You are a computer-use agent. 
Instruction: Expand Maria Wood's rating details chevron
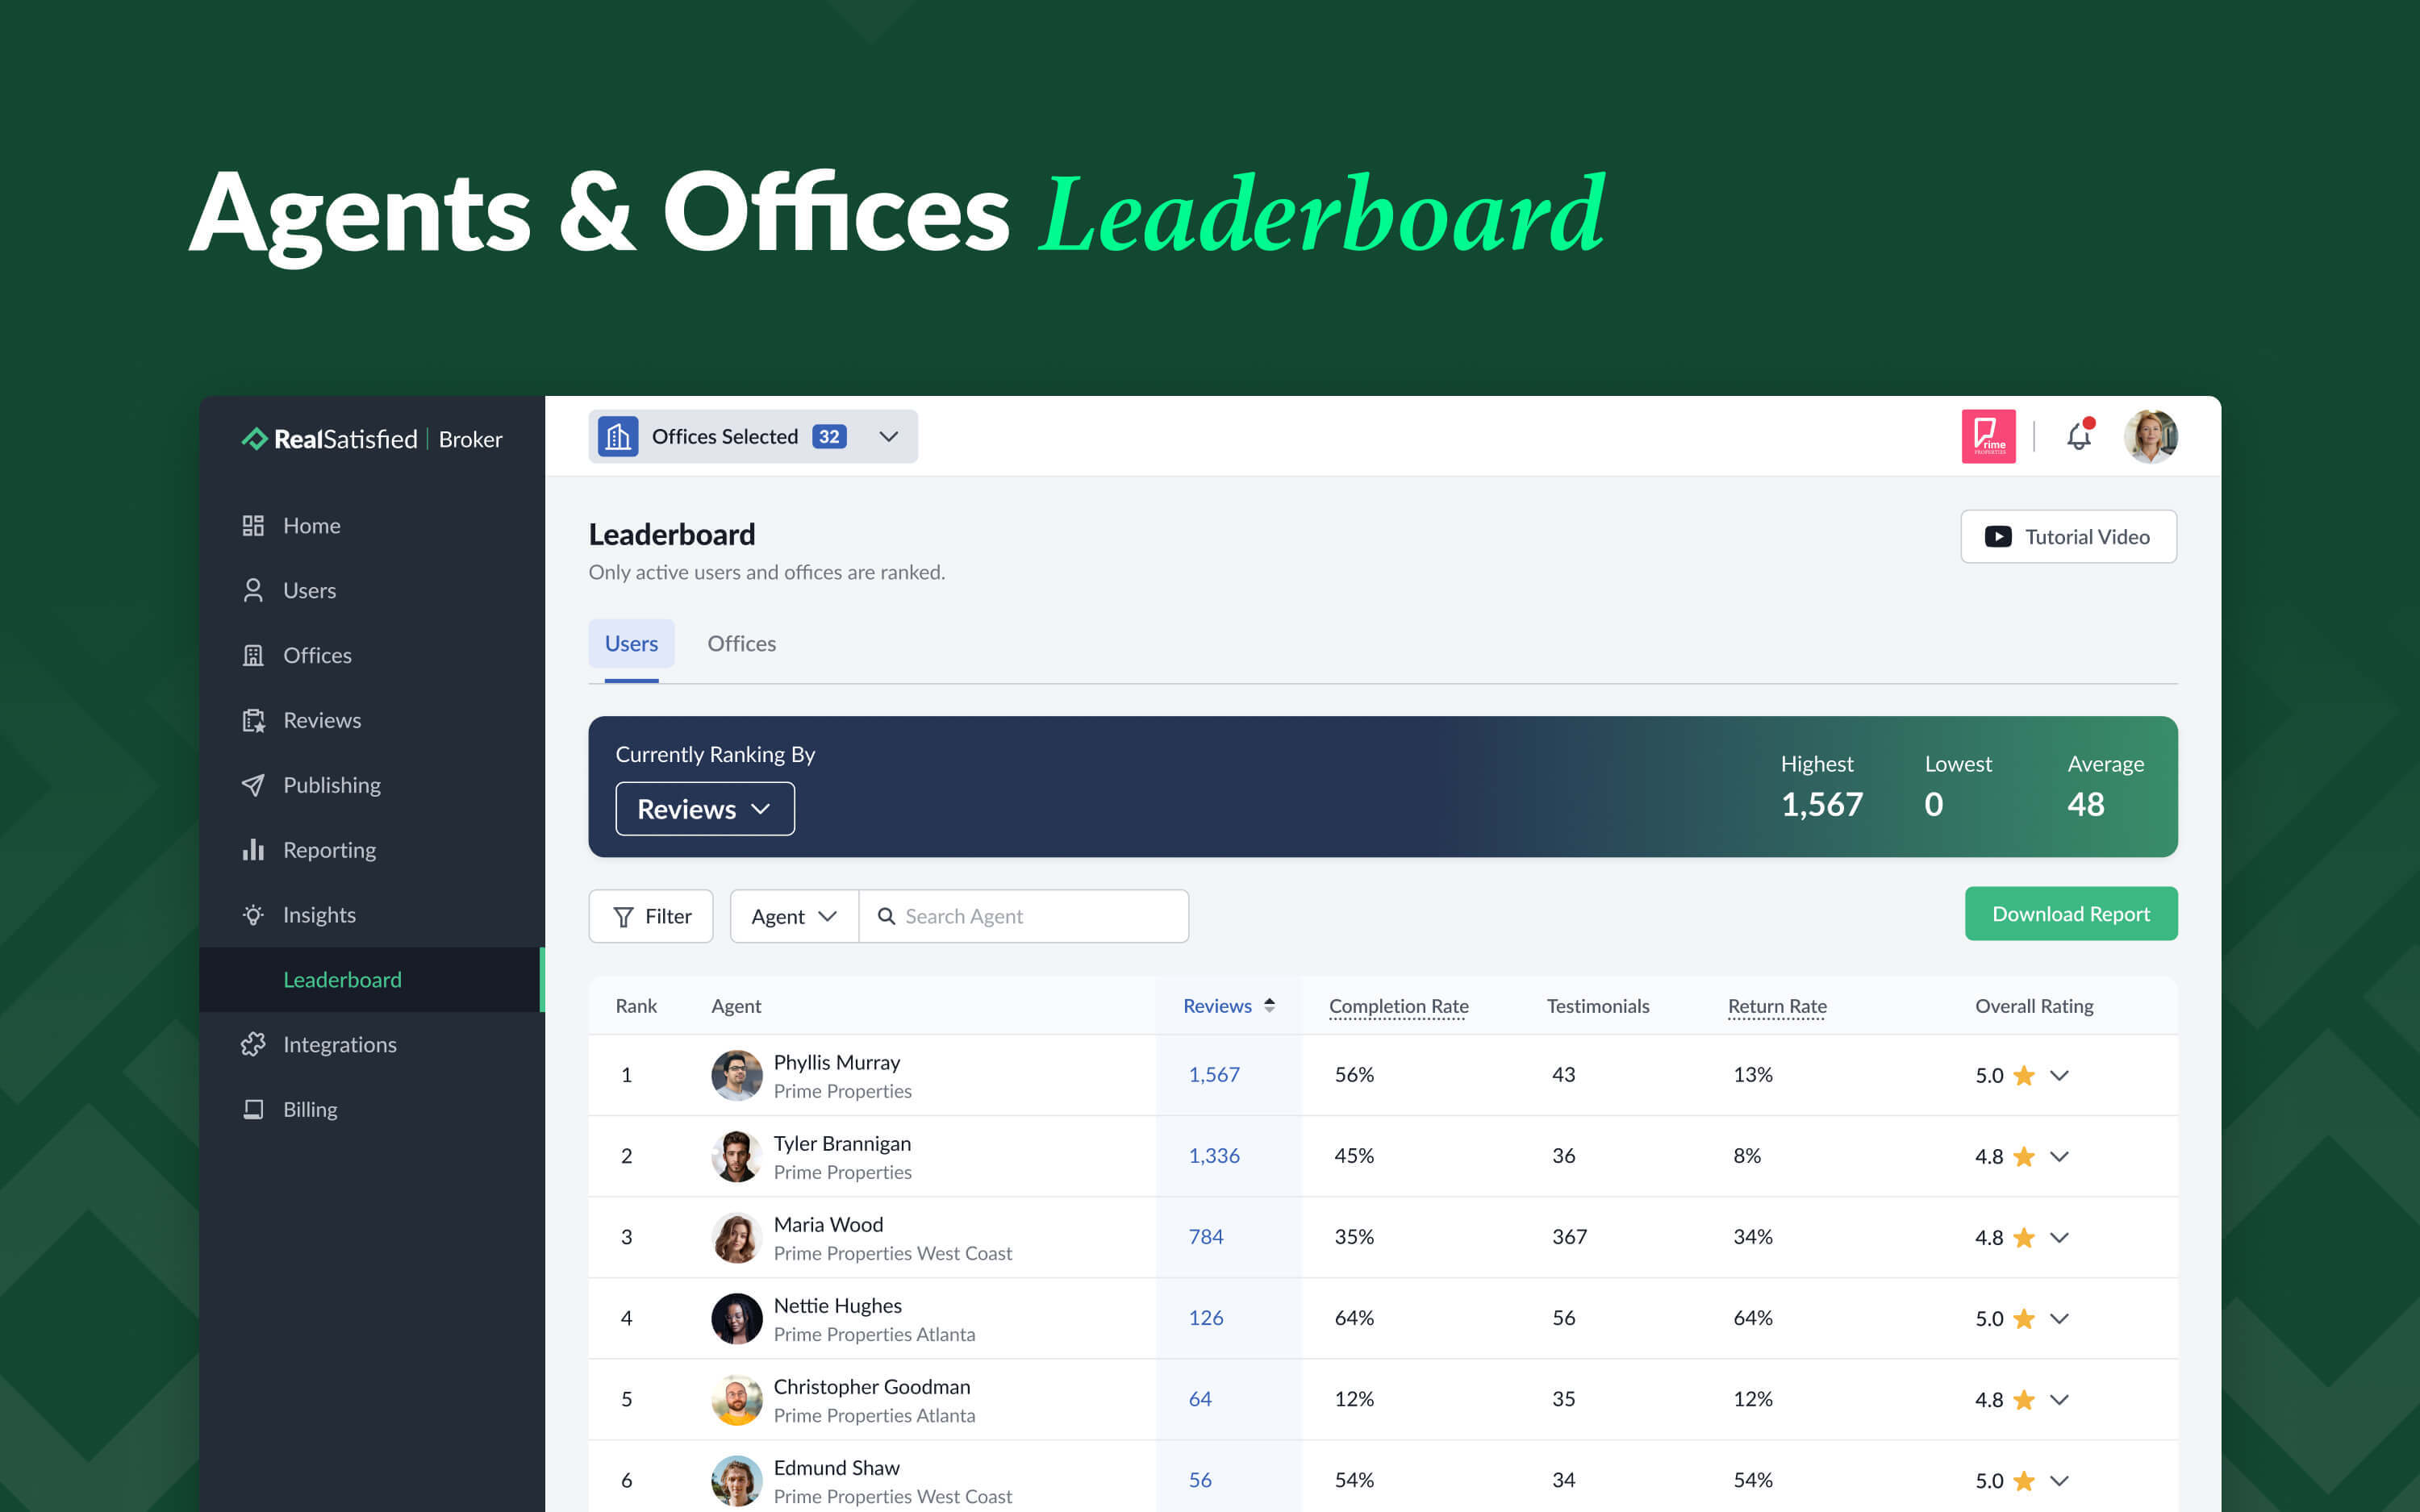[2059, 1238]
